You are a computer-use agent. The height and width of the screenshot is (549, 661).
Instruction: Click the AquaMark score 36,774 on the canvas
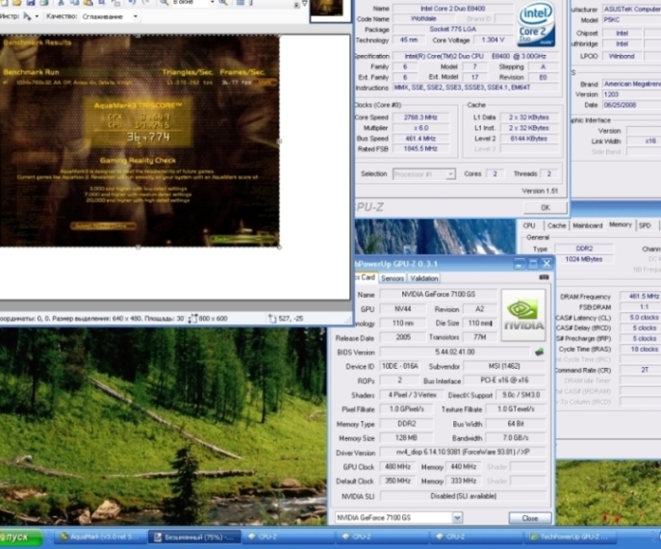click(148, 137)
